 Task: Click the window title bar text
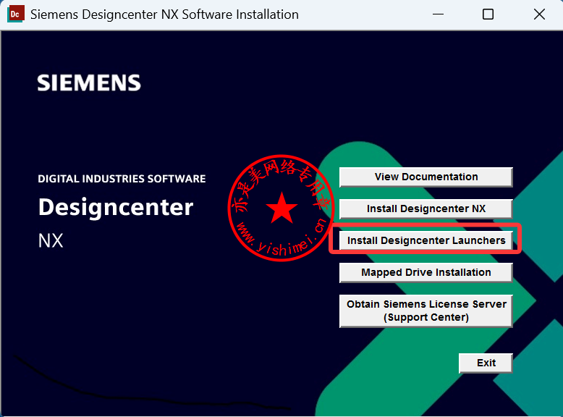click(164, 14)
